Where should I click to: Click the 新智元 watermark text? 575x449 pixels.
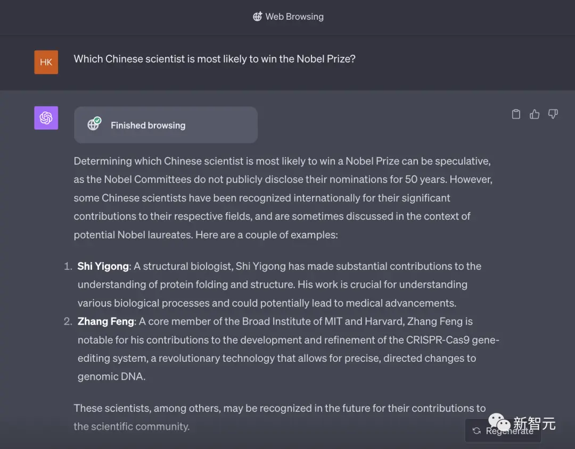534,423
